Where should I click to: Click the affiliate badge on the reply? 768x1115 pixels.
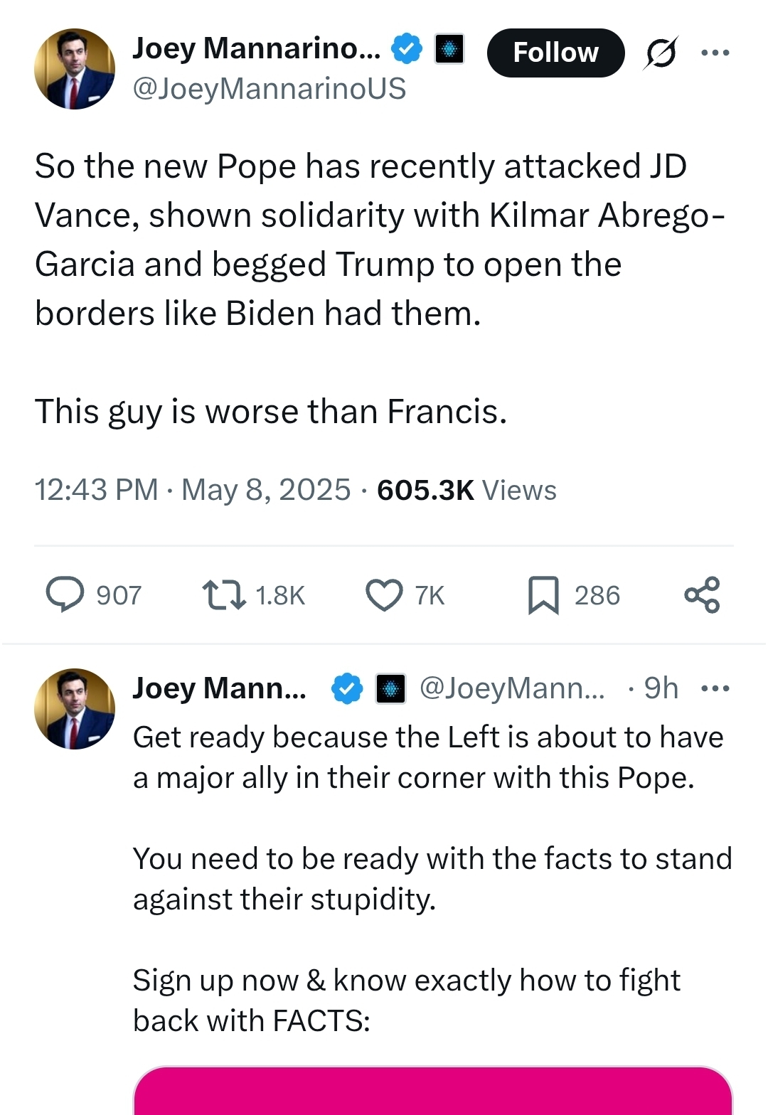coord(390,688)
